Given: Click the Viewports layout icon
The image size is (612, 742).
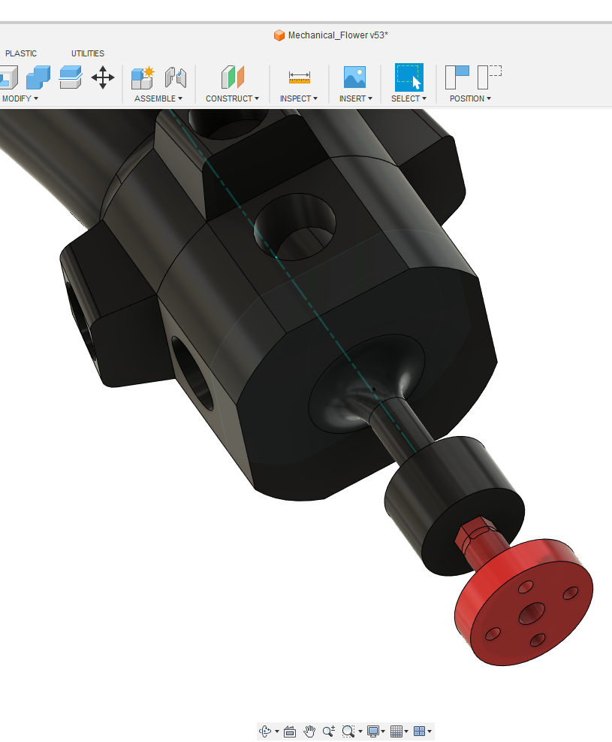Looking at the screenshot, I should coord(419,731).
